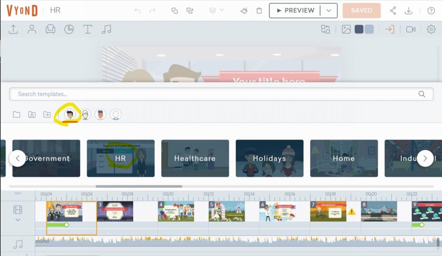
Task: Open the help menu
Action: [x=431, y=11]
